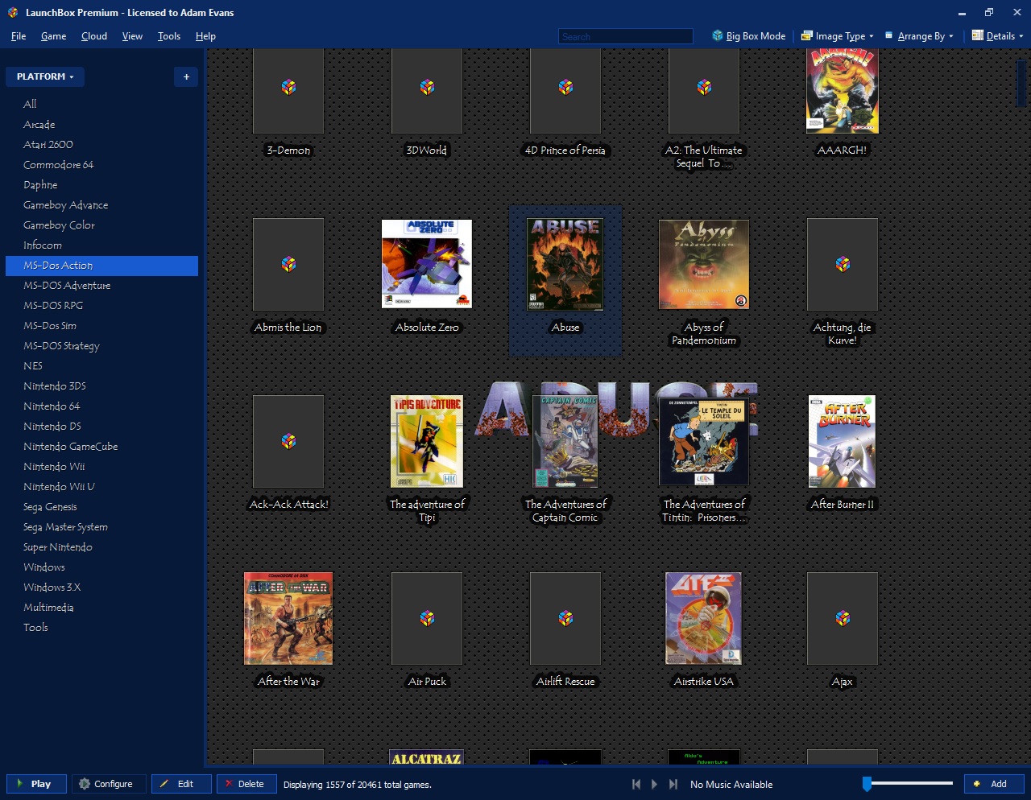Open the PLATFORM filter dropdown
The width and height of the screenshot is (1031, 800).
[45, 76]
